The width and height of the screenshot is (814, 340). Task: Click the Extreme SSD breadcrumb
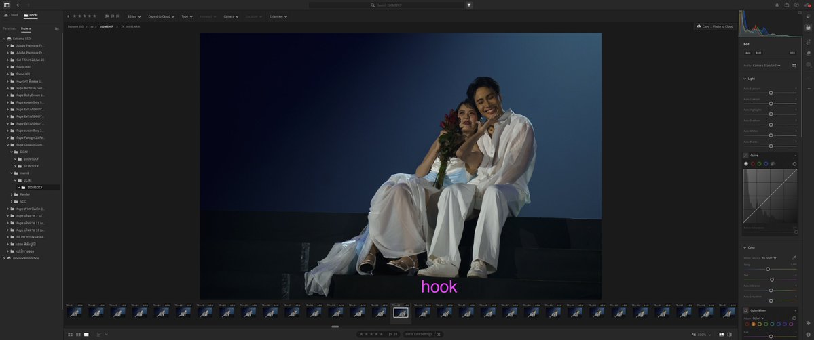tap(75, 26)
